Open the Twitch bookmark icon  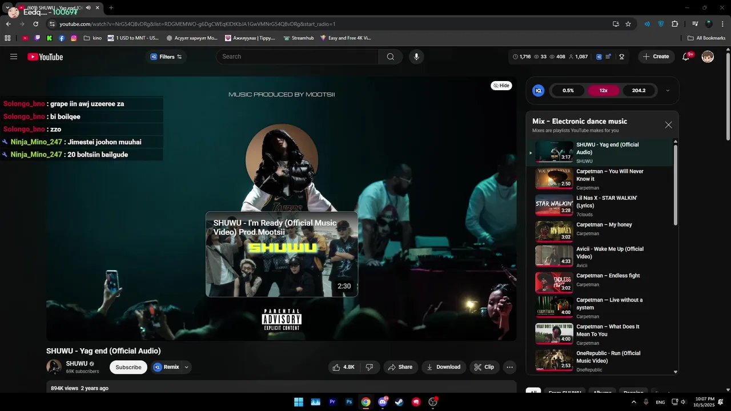[38, 38]
